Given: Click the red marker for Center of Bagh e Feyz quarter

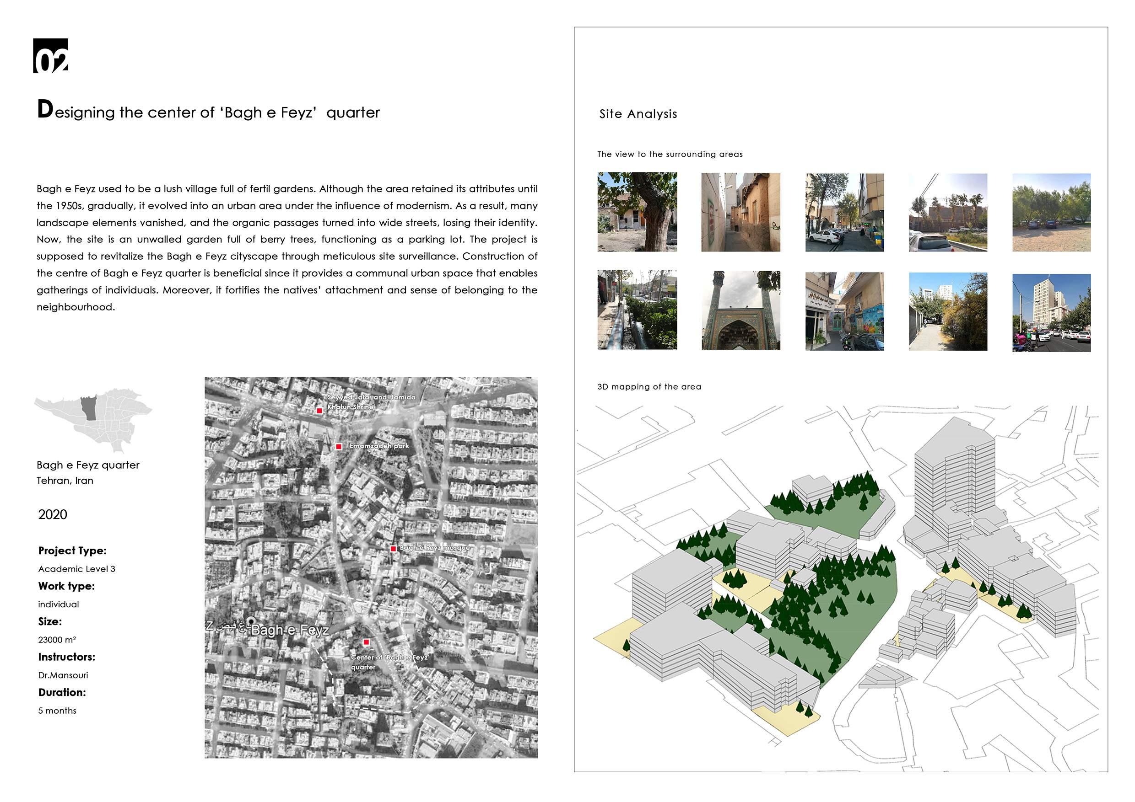Looking at the screenshot, I should coord(366,642).
